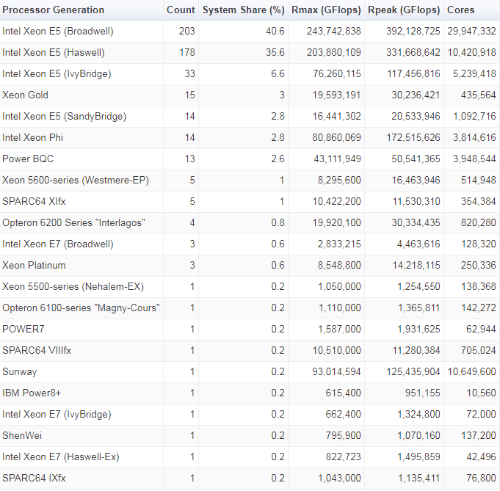
Task: Click system share value 40.6
Action: click(x=275, y=32)
